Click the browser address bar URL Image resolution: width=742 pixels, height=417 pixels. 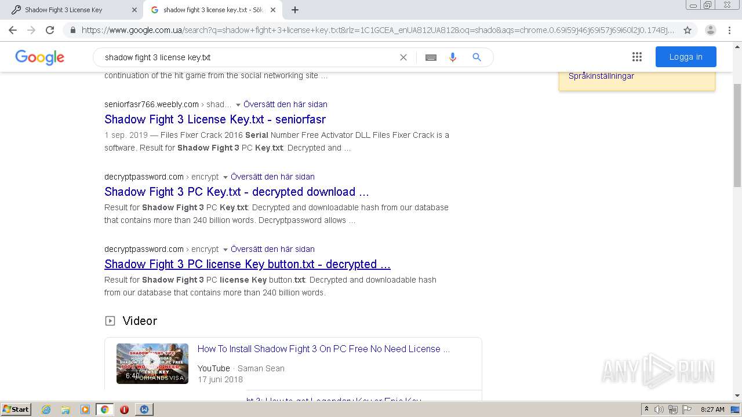click(x=378, y=30)
